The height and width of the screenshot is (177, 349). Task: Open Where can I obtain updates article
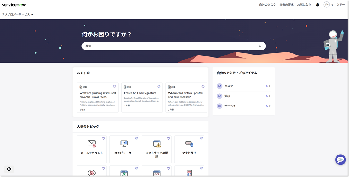coord(185,95)
